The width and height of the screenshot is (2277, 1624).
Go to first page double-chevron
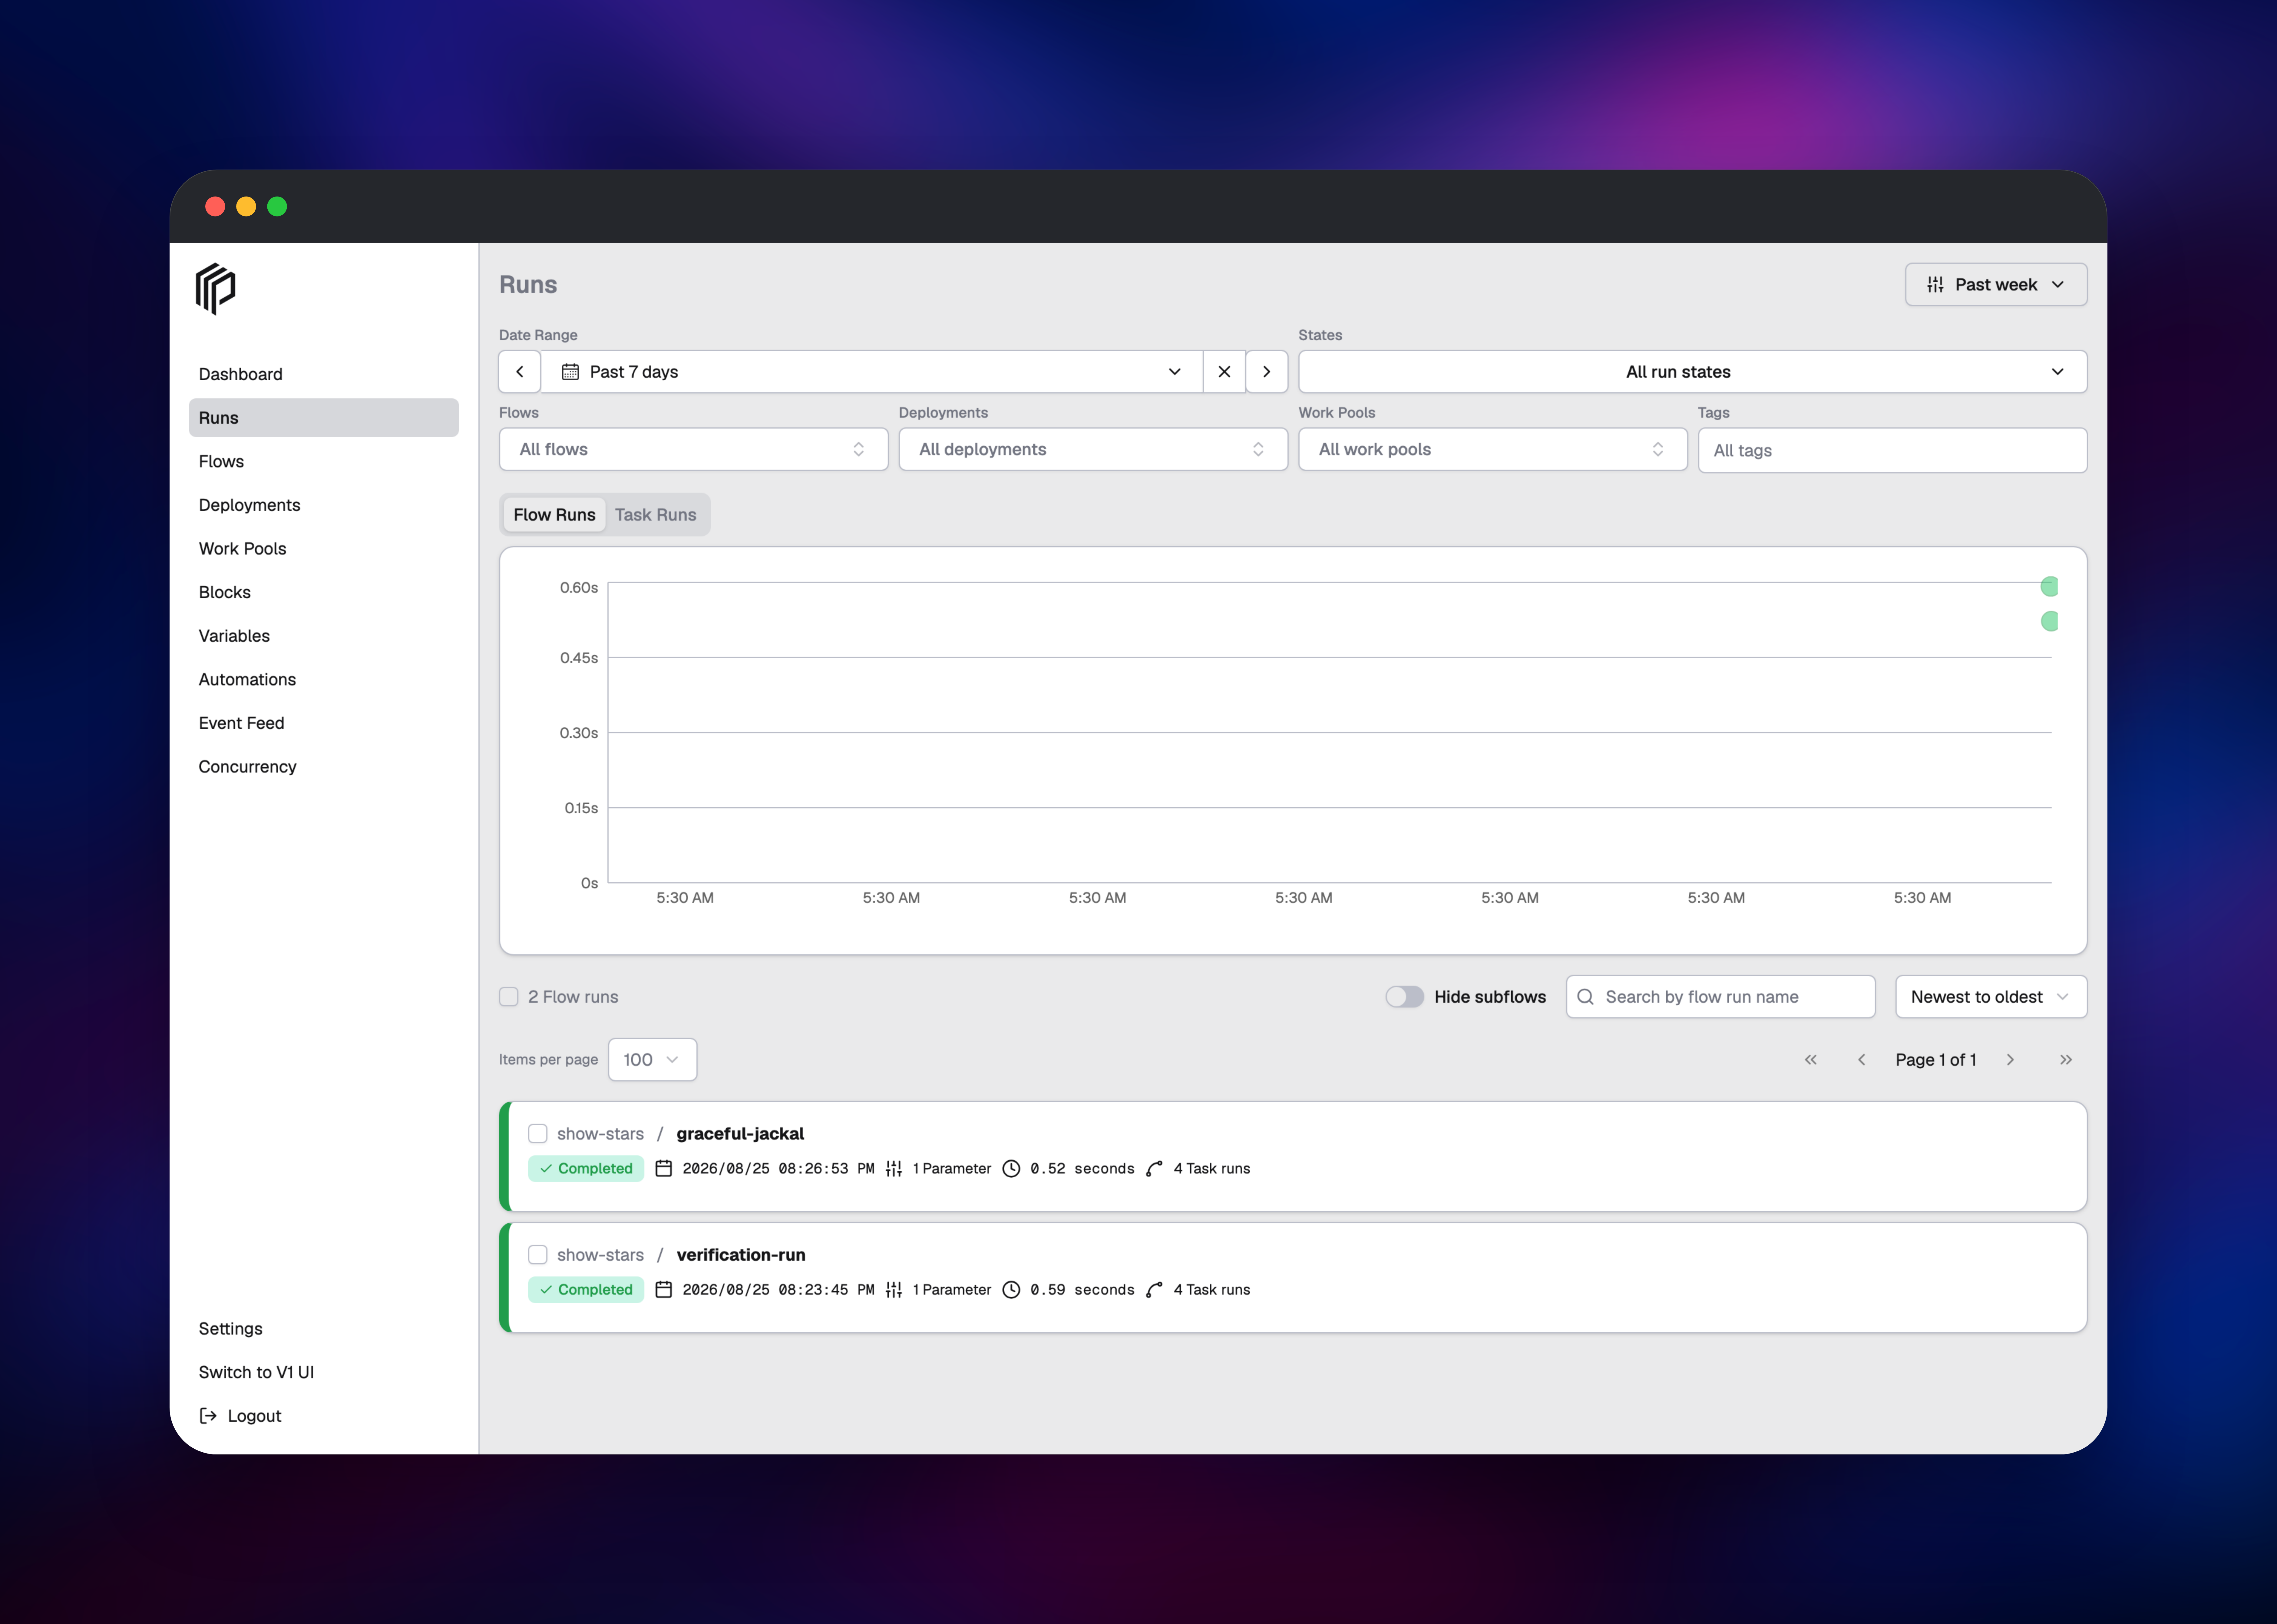pos(1811,1060)
